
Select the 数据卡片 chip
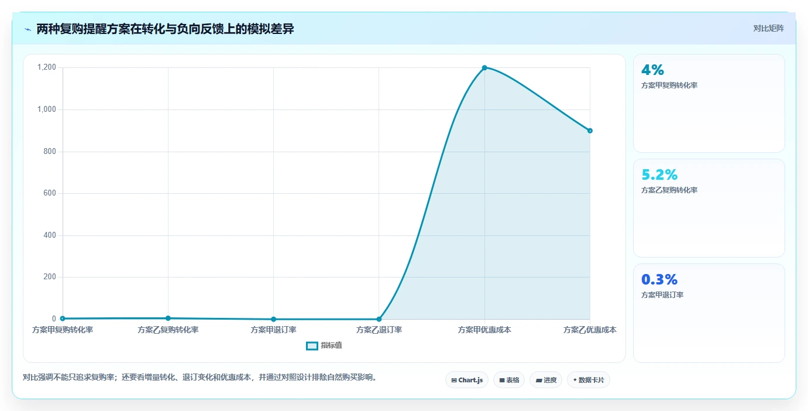(x=589, y=380)
